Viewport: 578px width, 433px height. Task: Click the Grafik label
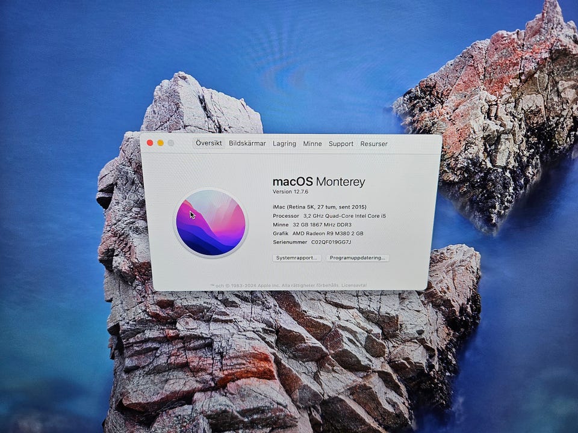click(x=281, y=233)
